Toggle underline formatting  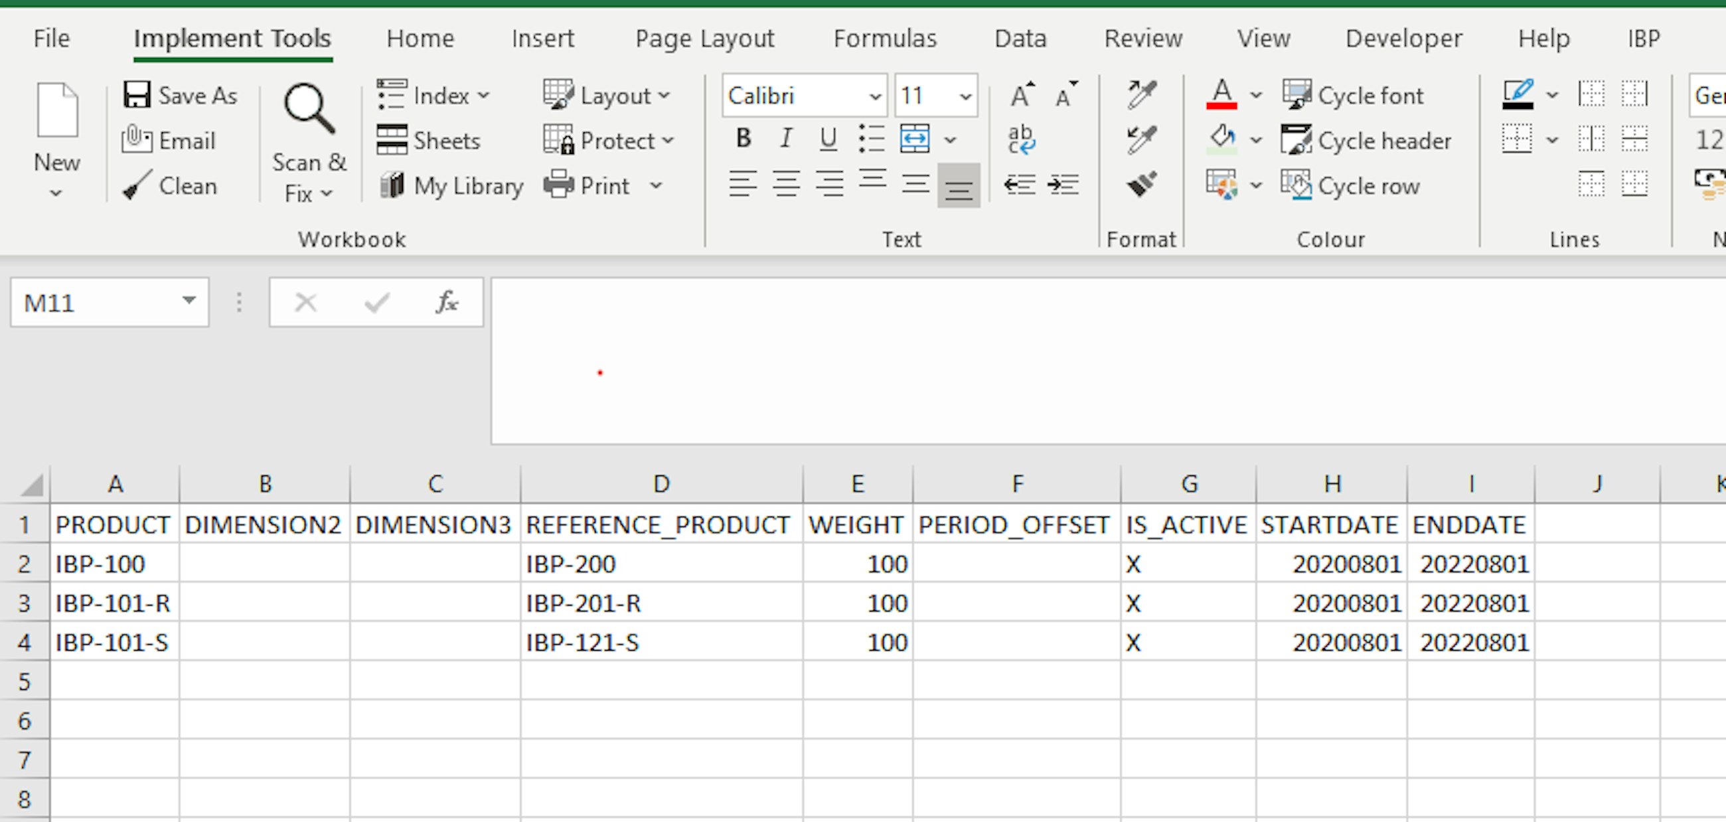(x=828, y=139)
